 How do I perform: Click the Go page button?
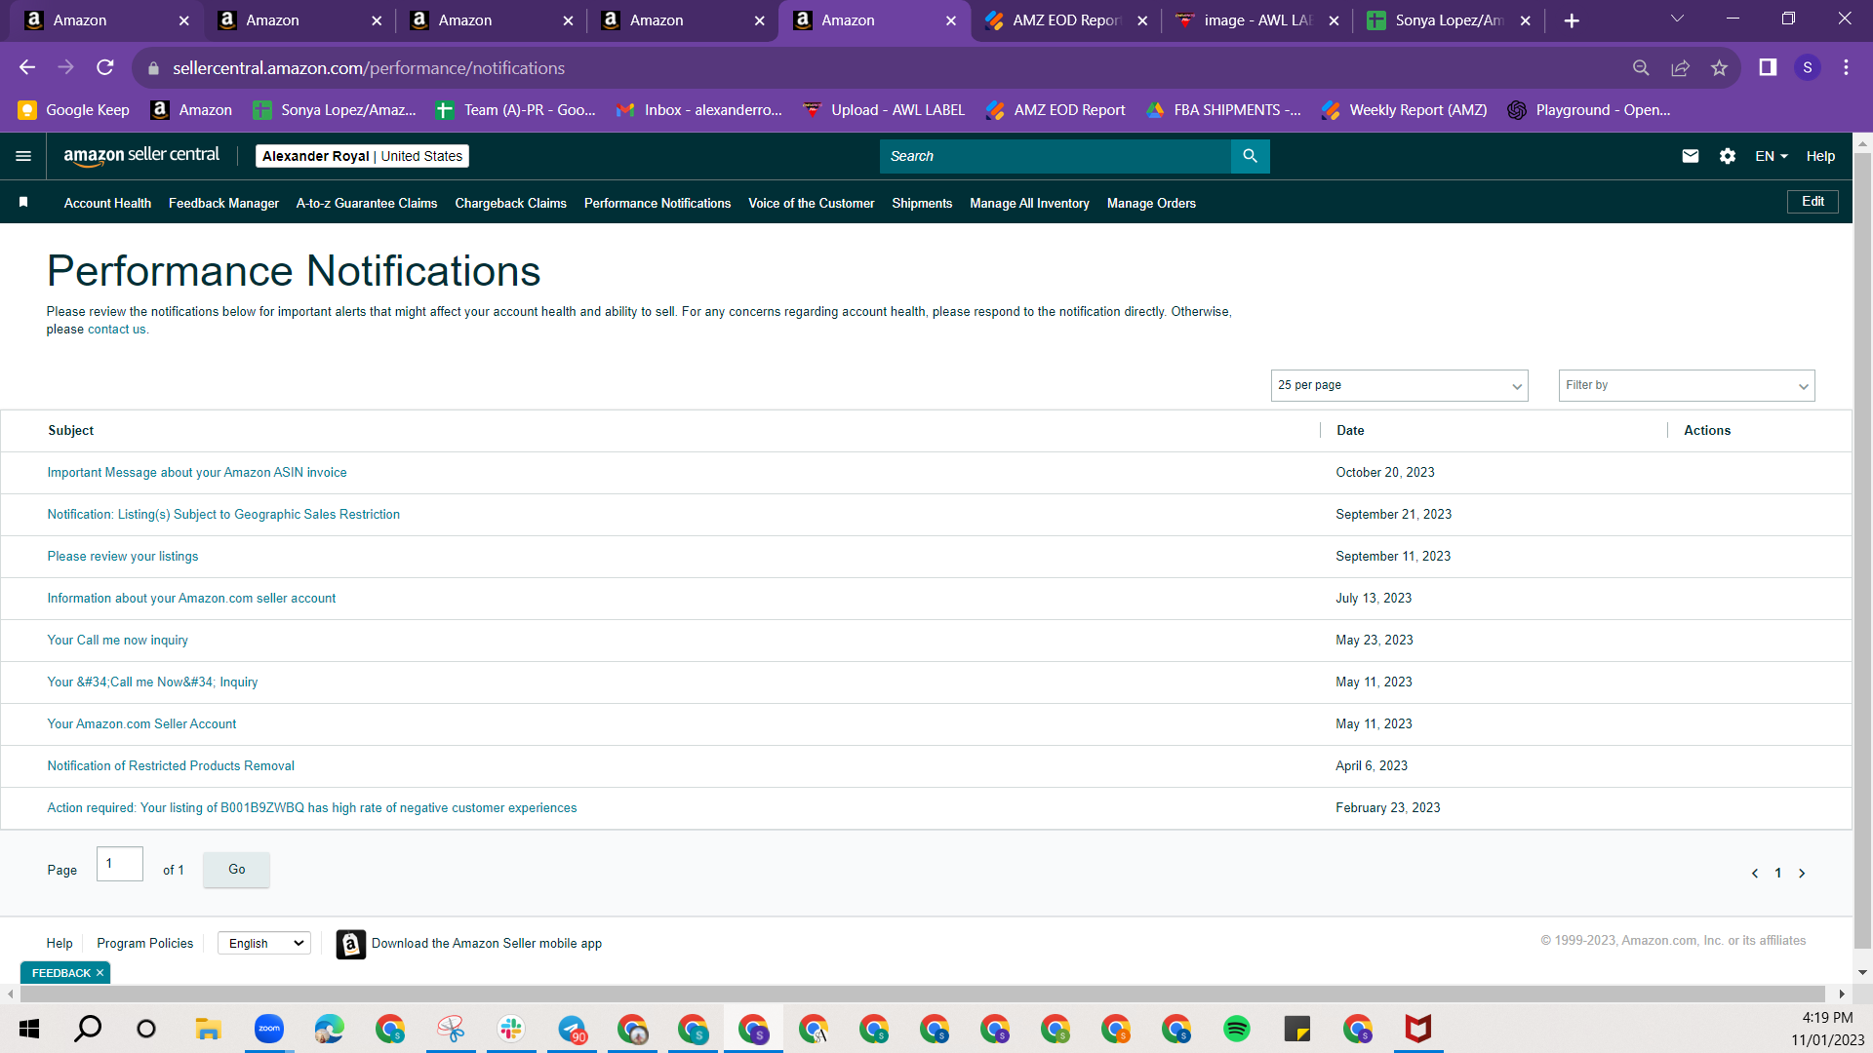[x=236, y=869]
